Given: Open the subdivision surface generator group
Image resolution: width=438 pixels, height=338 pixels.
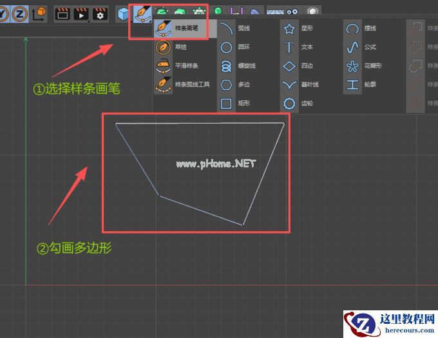Looking at the screenshot, I should click(162, 12).
